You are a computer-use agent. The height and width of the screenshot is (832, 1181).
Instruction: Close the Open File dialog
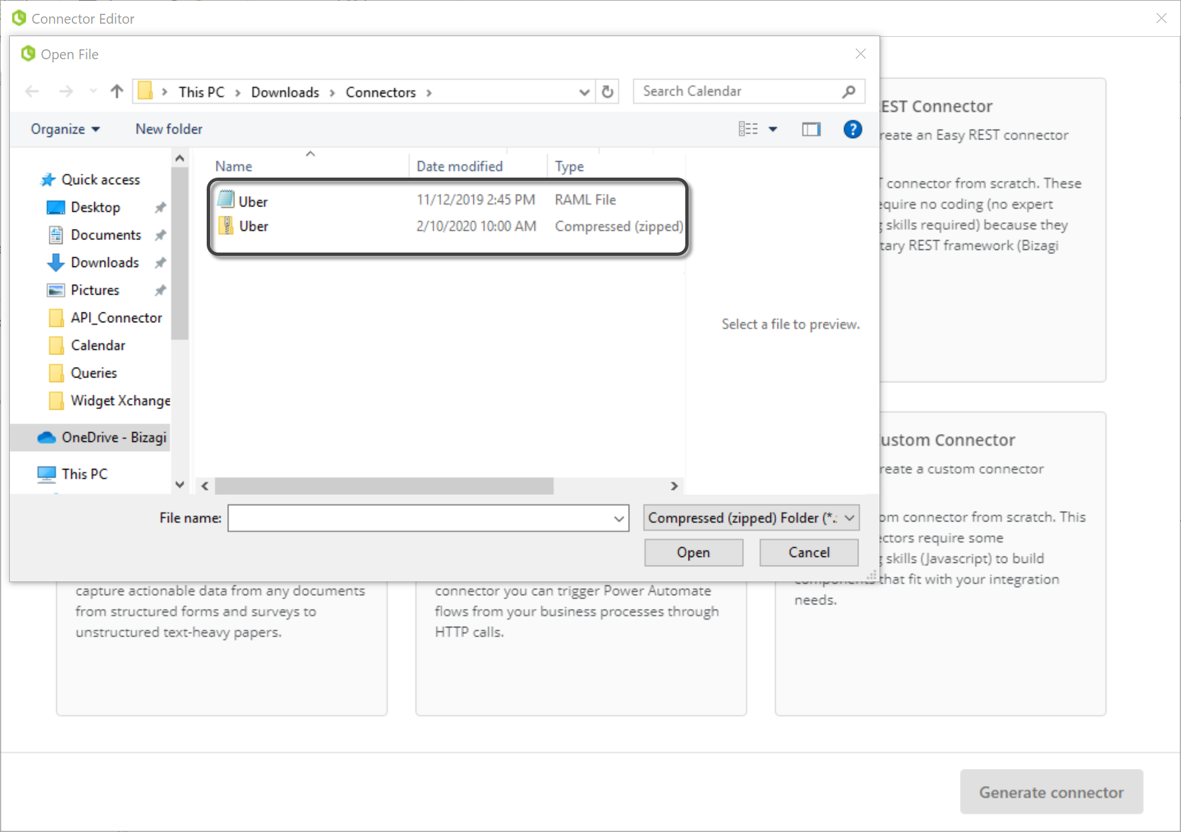point(860,54)
